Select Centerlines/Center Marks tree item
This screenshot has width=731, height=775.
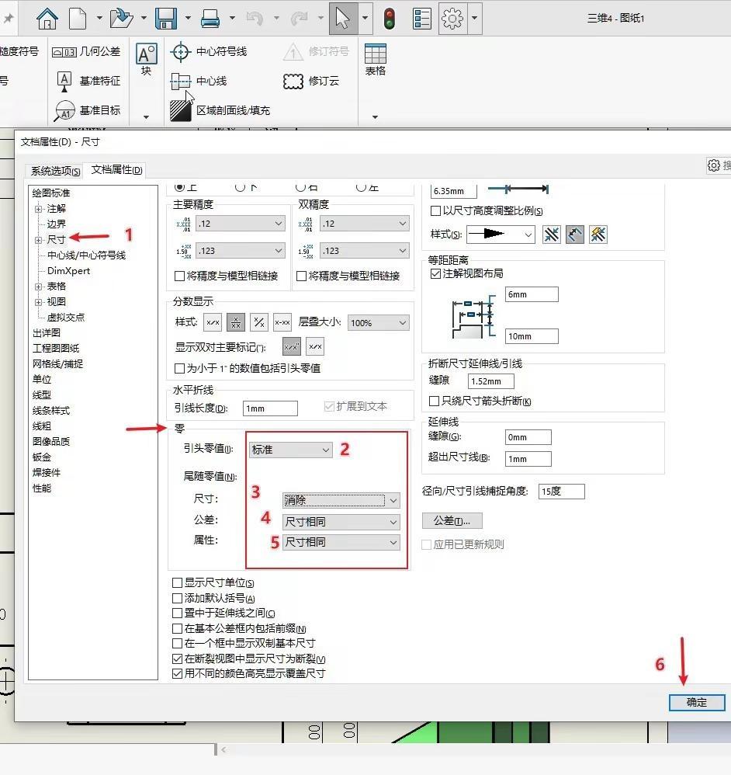[x=86, y=255]
